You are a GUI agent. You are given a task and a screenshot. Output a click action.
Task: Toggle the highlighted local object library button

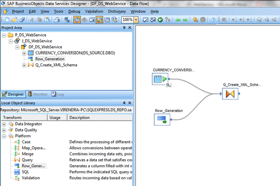pos(99,20)
